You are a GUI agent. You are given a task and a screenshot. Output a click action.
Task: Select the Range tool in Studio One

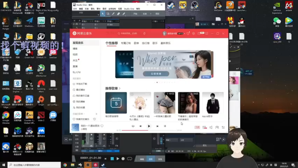[x=108, y=14]
